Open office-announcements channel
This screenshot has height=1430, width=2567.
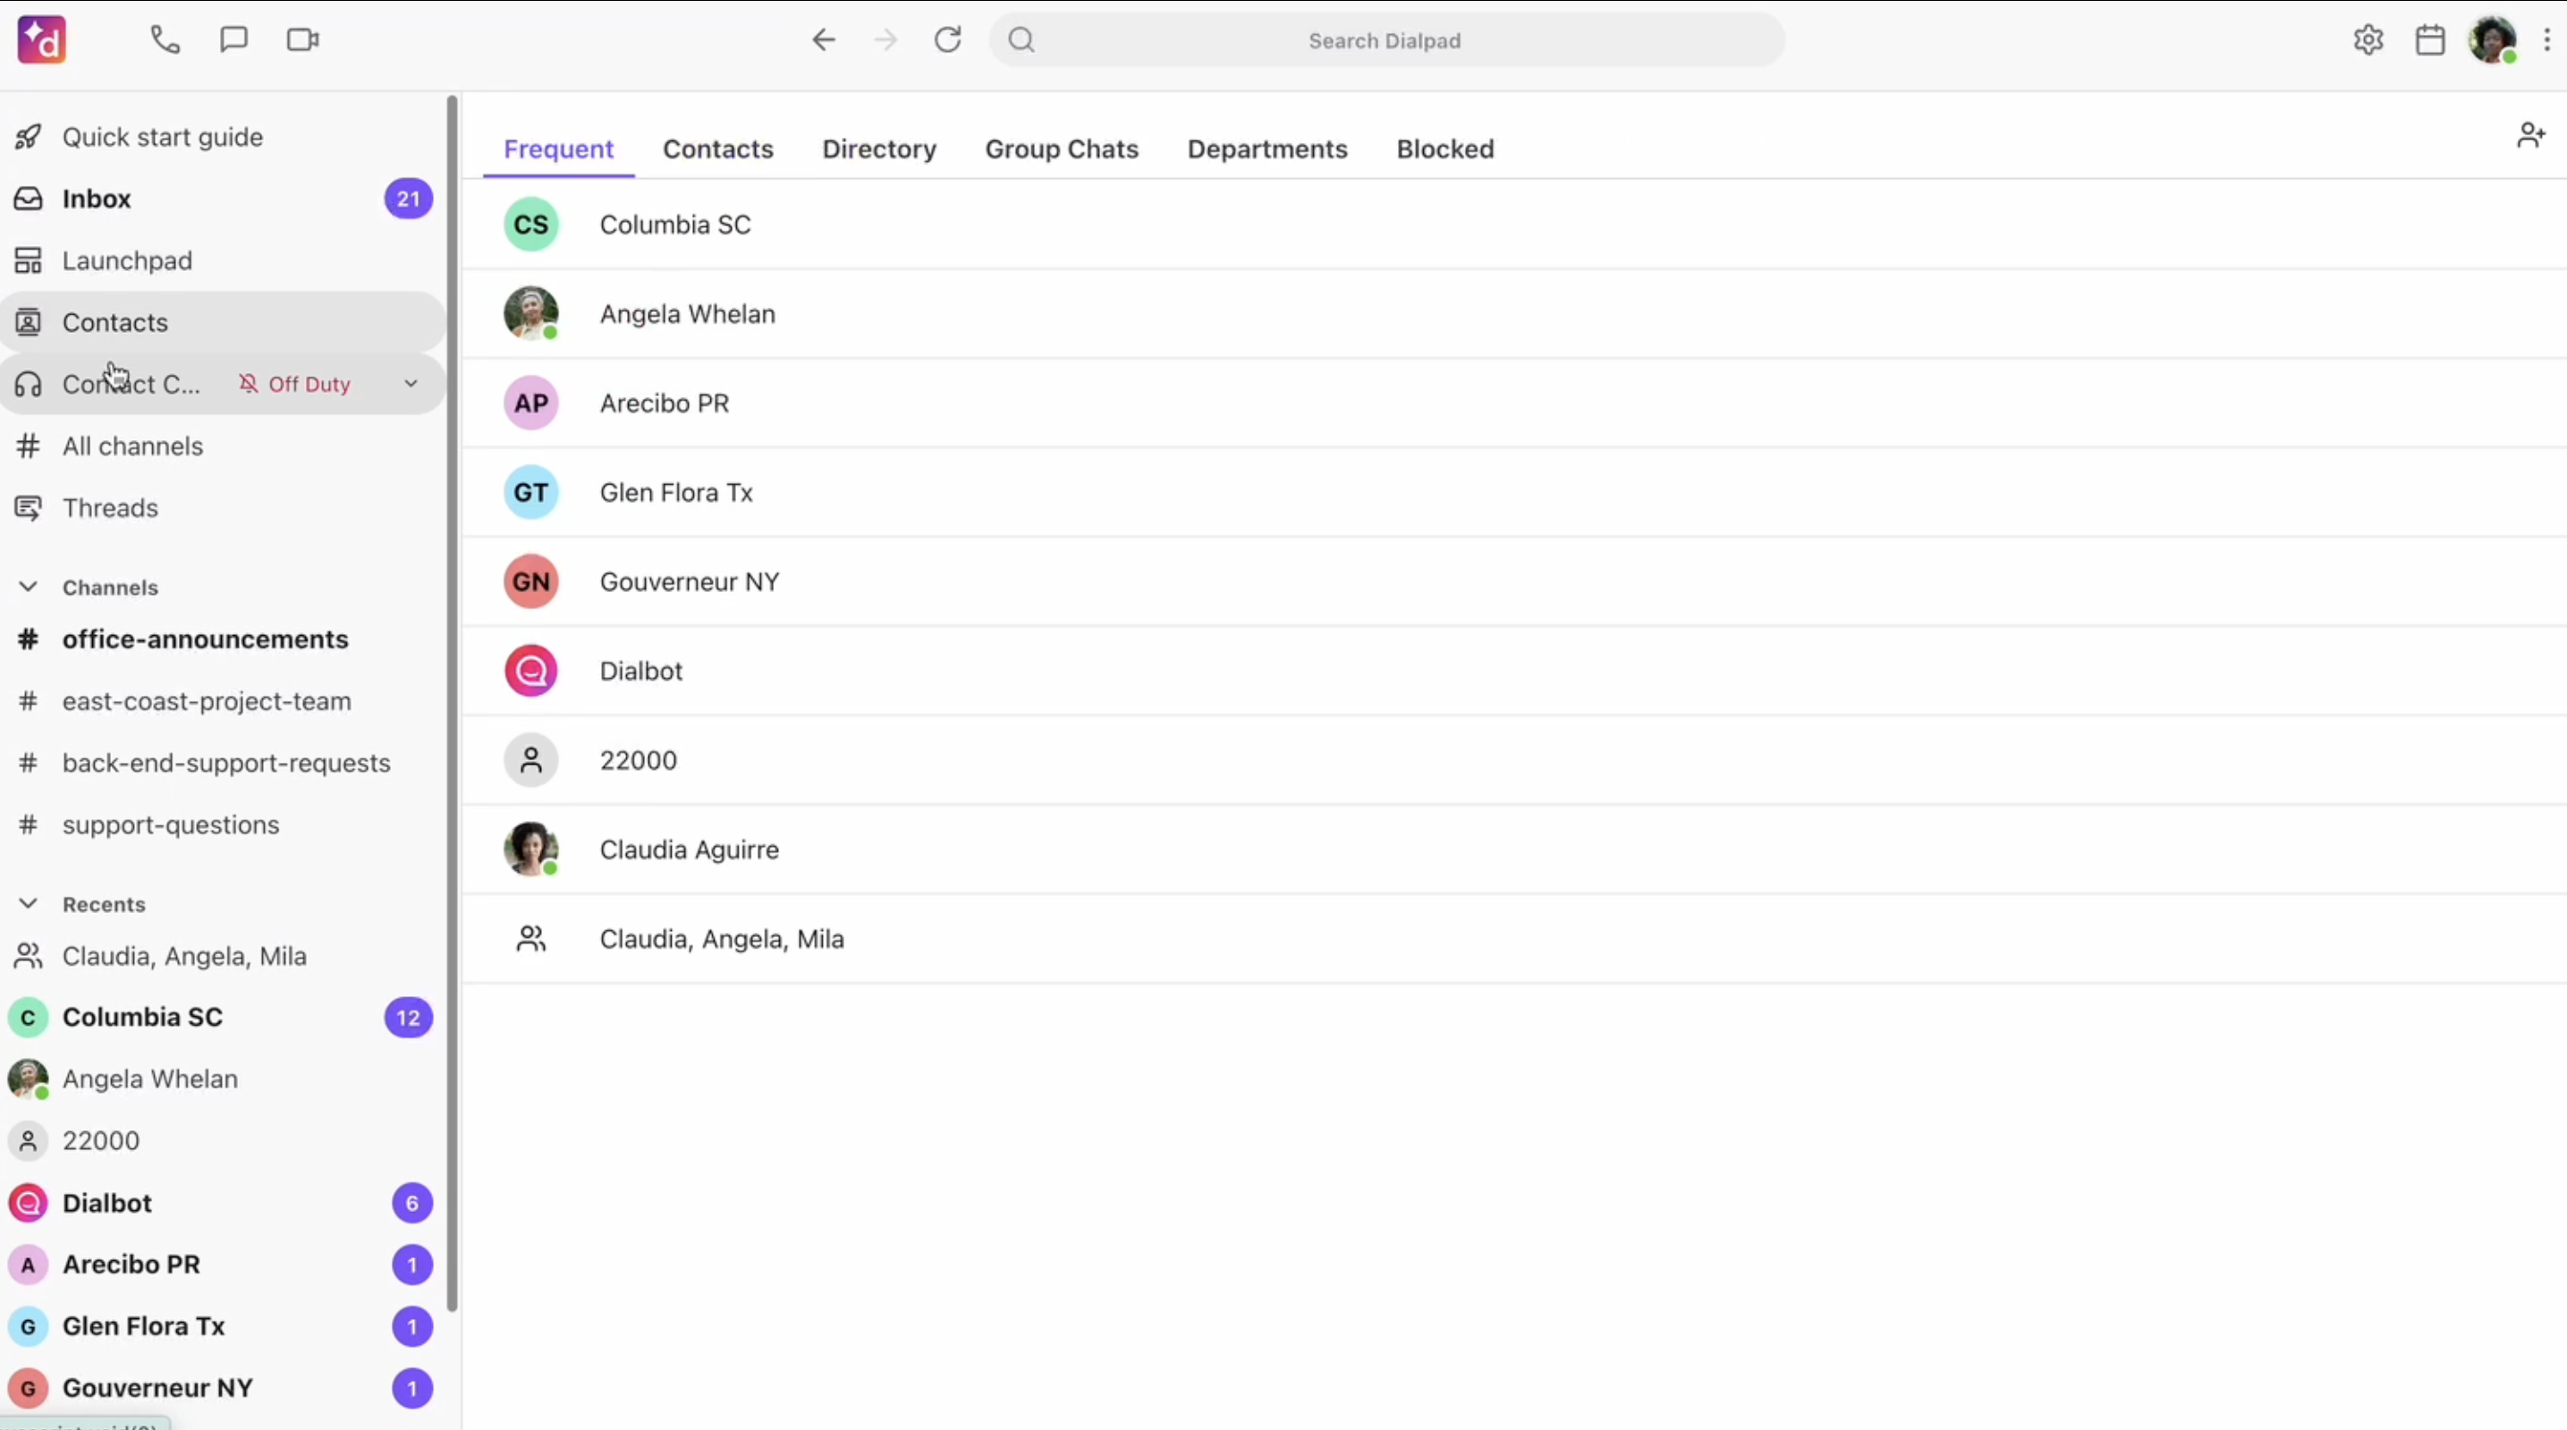coord(206,639)
